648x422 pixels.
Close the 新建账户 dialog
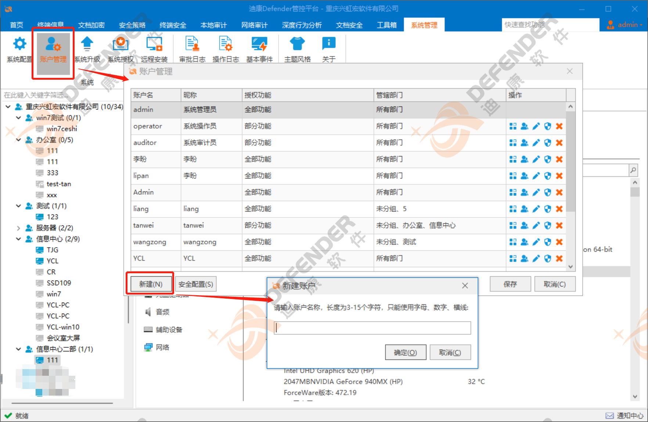pos(465,286)
